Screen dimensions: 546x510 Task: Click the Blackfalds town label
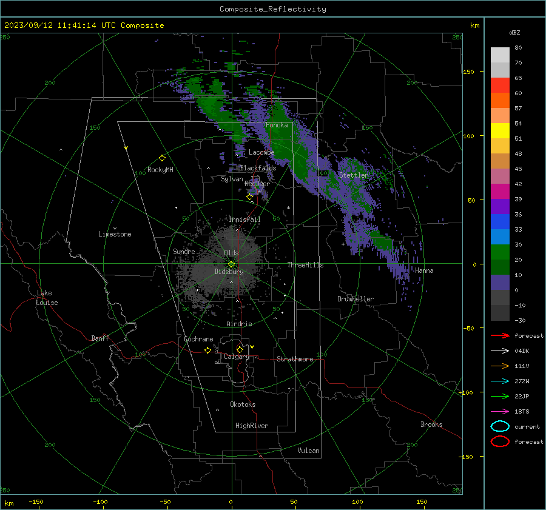(x=258, y=168)
